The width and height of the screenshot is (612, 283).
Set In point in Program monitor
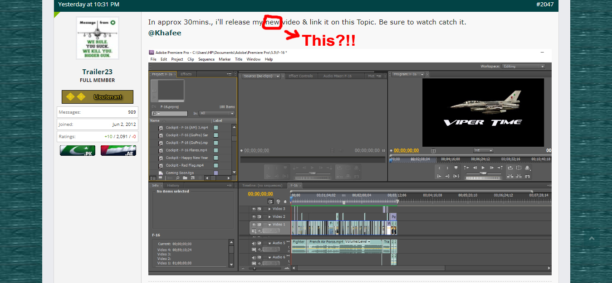tap(439, 168)
